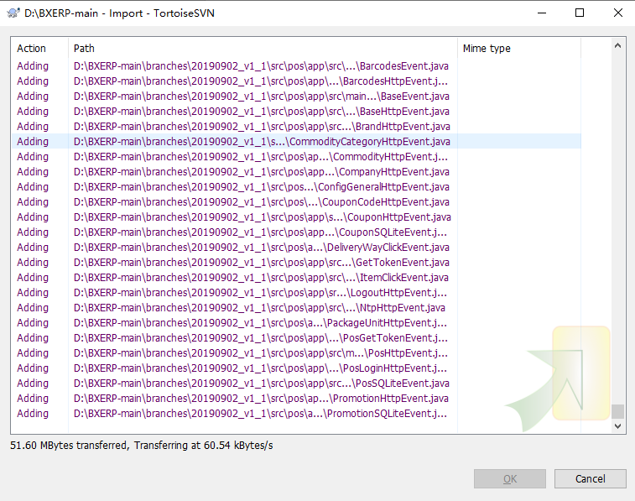Select the CommodityHttpEvent.j... row
The image size is (635, 501).
(x=296, y=157)
